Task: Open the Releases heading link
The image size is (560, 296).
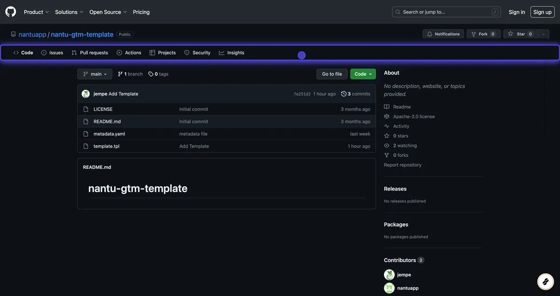Action: [x=395, y=189]
